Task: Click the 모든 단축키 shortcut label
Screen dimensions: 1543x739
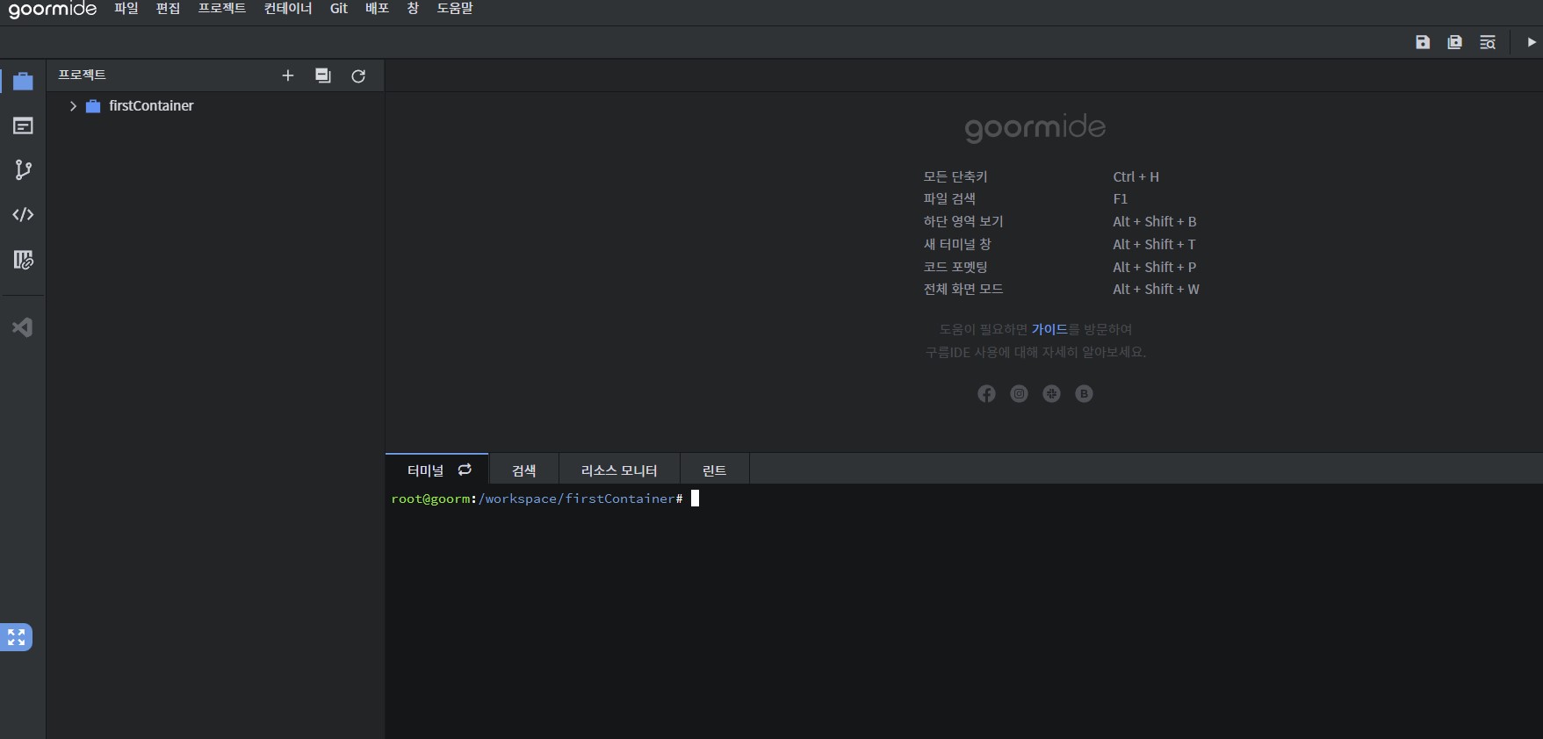Action: tap(955, 176)
